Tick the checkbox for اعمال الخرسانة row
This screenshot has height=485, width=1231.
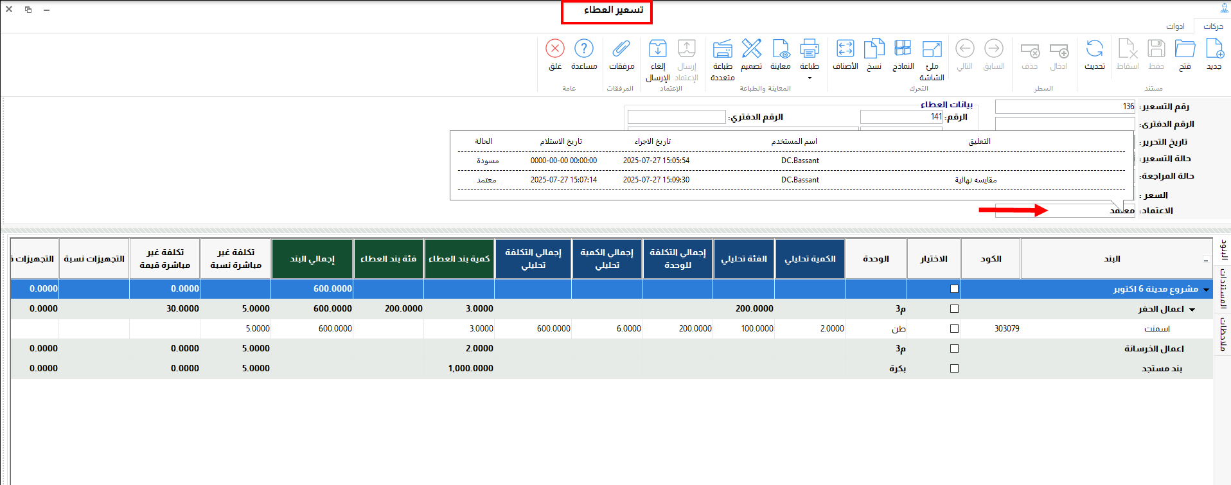[x=954, y=349]
